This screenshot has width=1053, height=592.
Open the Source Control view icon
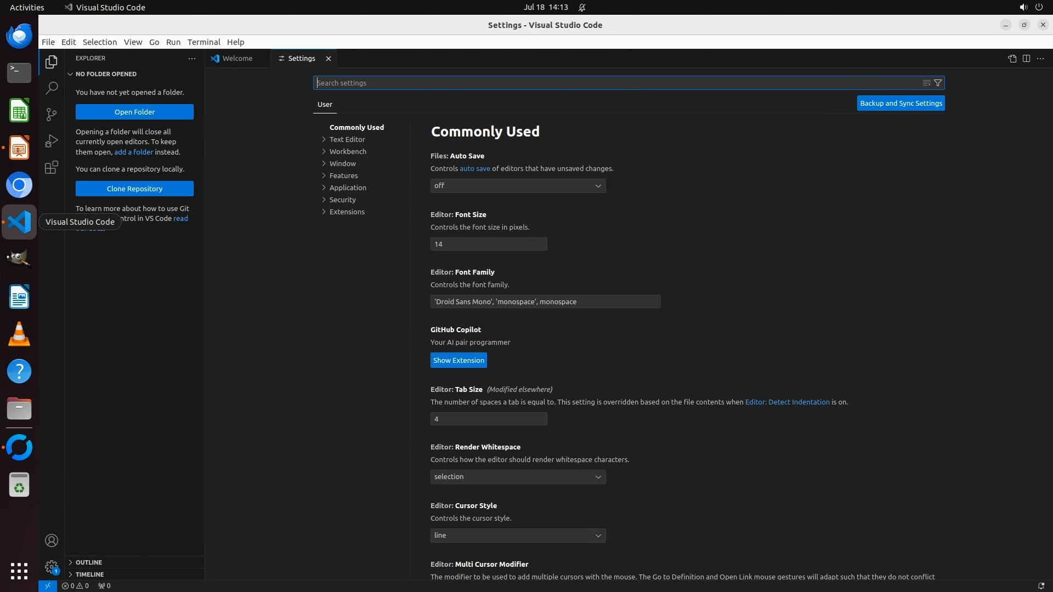(52, 114)
